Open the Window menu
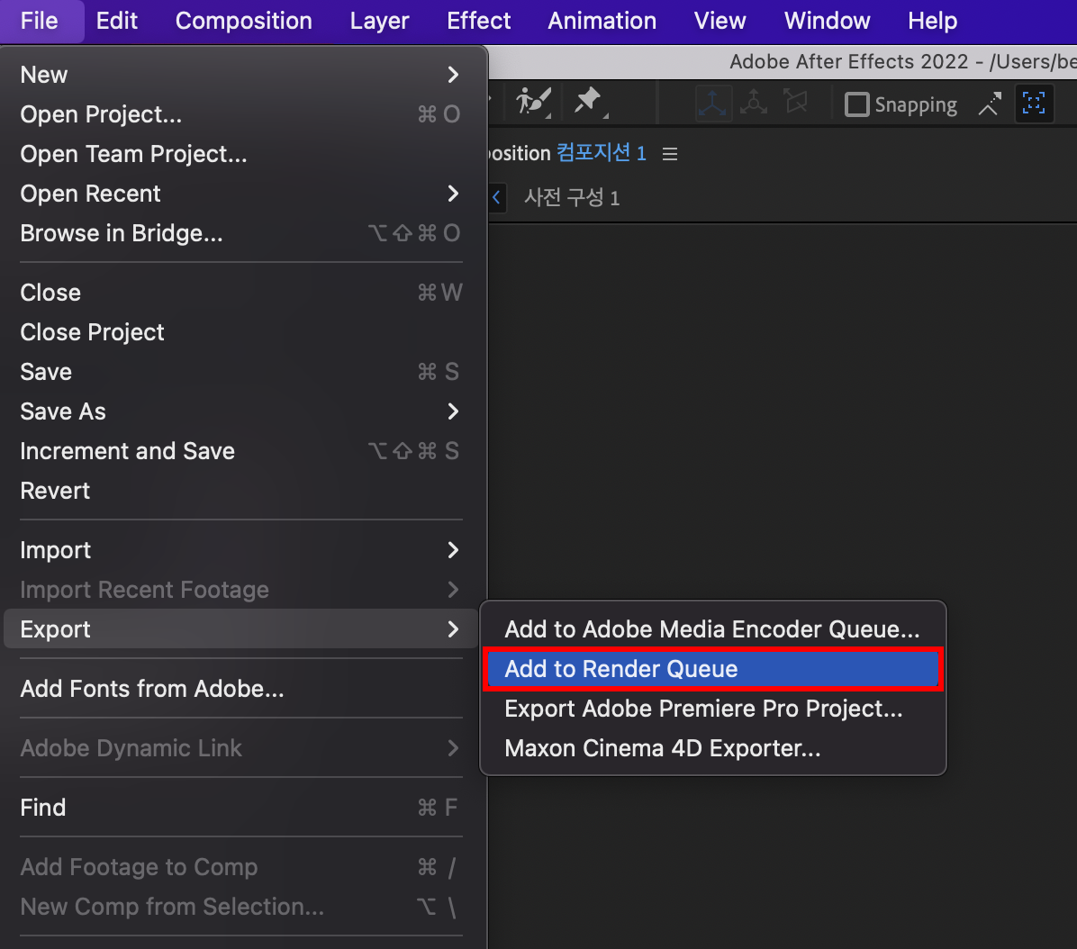The width and height of the screenshot is (1077, 949). point(826,21)
